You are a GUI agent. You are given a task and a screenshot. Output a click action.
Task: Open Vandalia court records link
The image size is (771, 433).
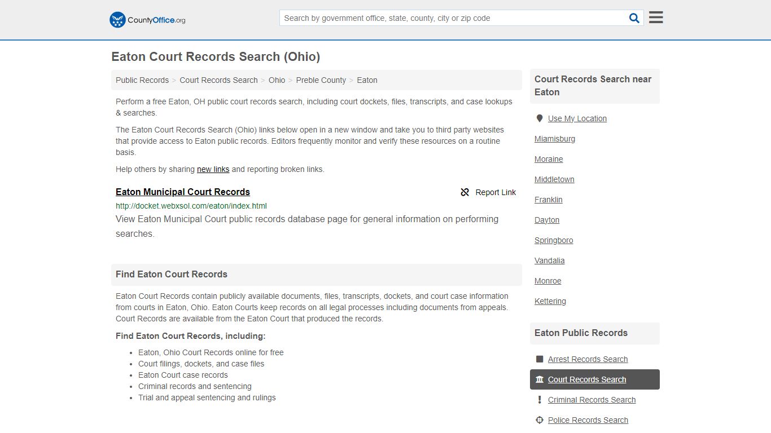point(550,260)
